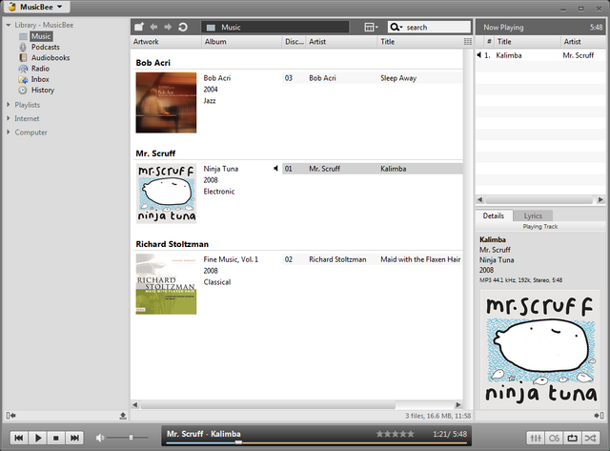
Task: Sort by the Title column header in main panel
Action: coord(420,42)
